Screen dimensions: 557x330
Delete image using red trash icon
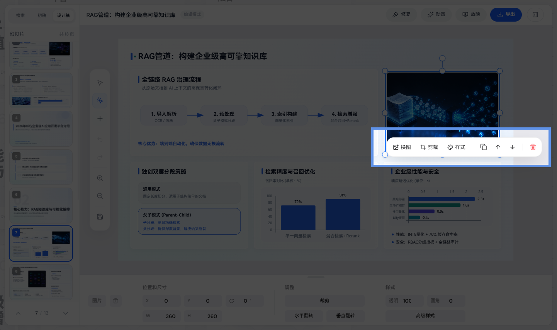pos(533,147)
